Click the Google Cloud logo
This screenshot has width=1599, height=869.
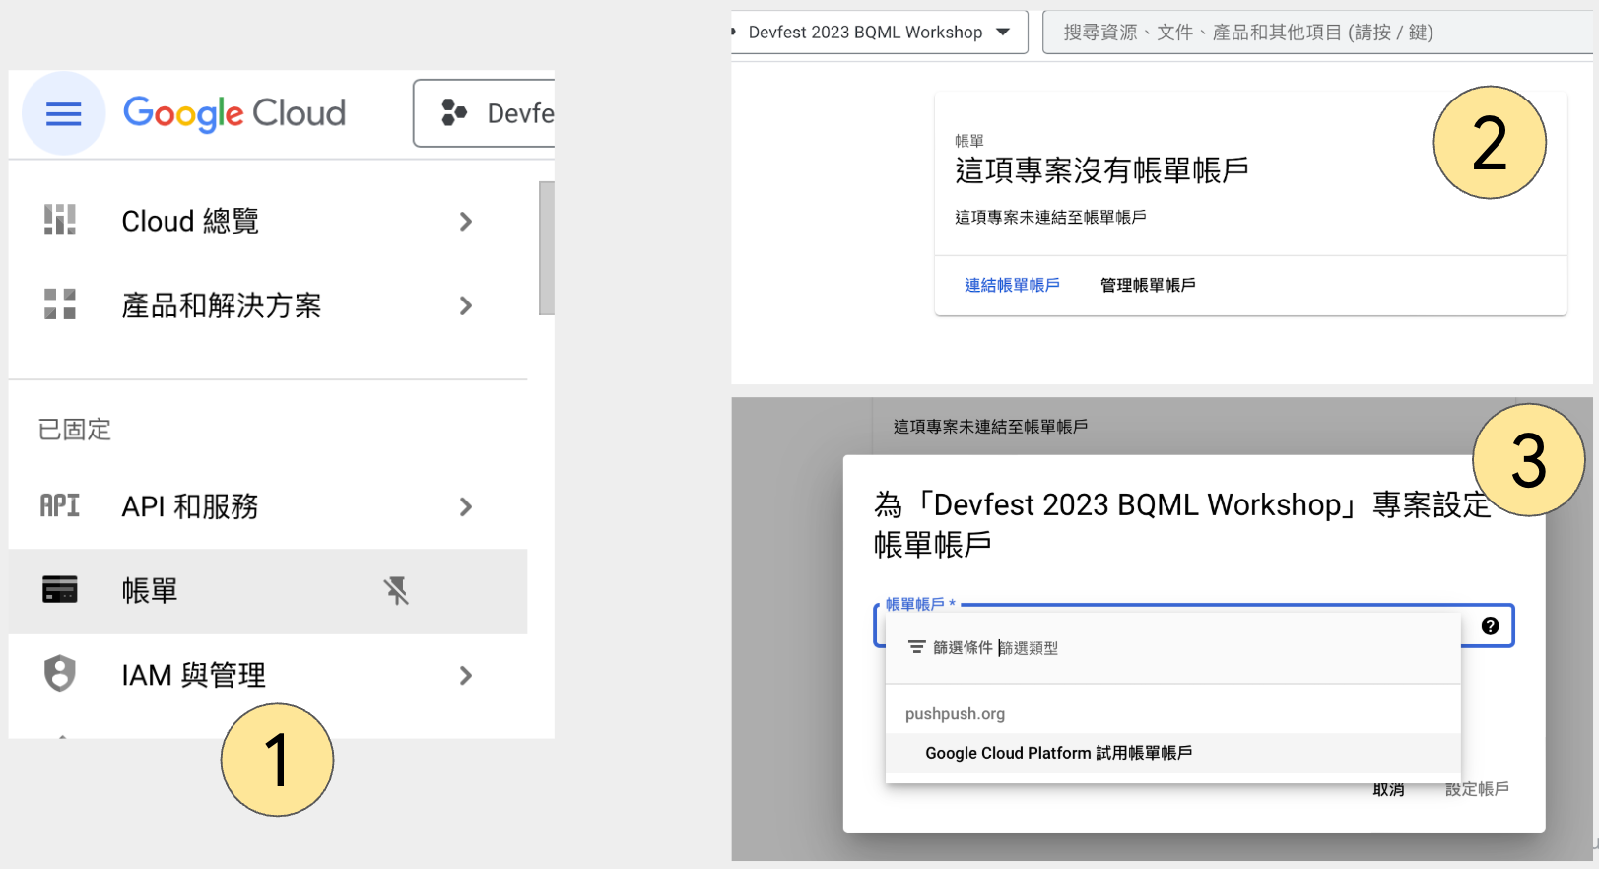pos(234,114)
